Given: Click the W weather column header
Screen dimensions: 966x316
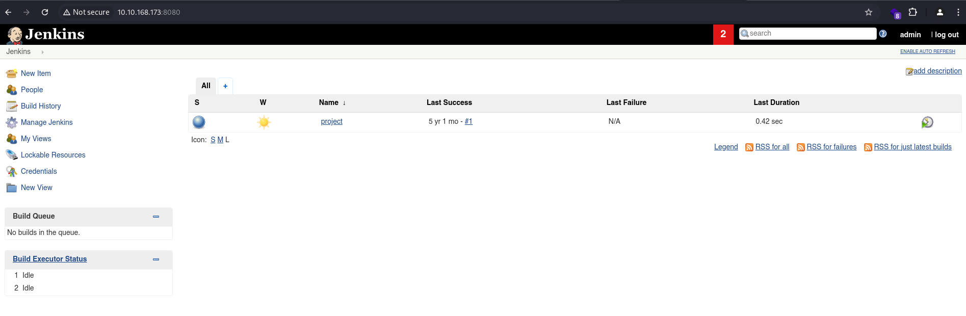Looking at the screenshot, I should 263,102.
